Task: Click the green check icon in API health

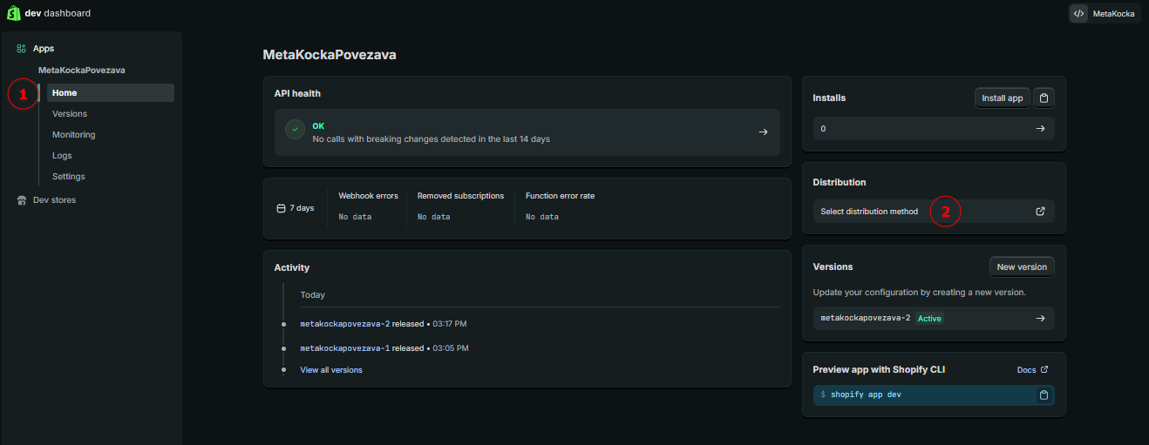Action: [295, 129]
